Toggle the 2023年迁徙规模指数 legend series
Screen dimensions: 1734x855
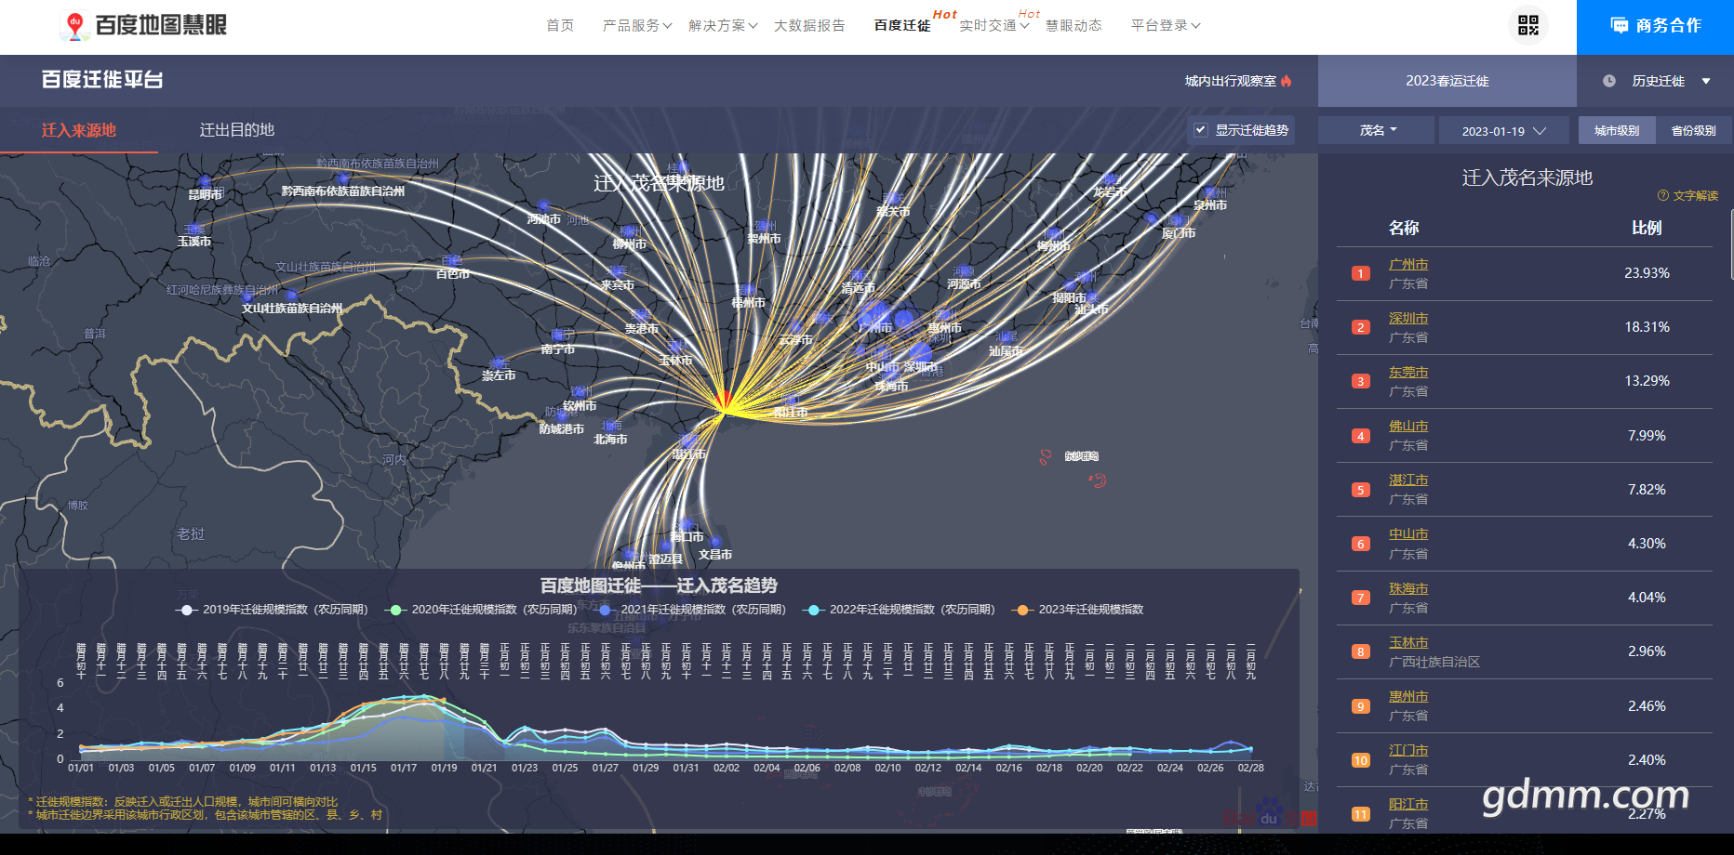pyautogui.click(x=1078, y=610)
